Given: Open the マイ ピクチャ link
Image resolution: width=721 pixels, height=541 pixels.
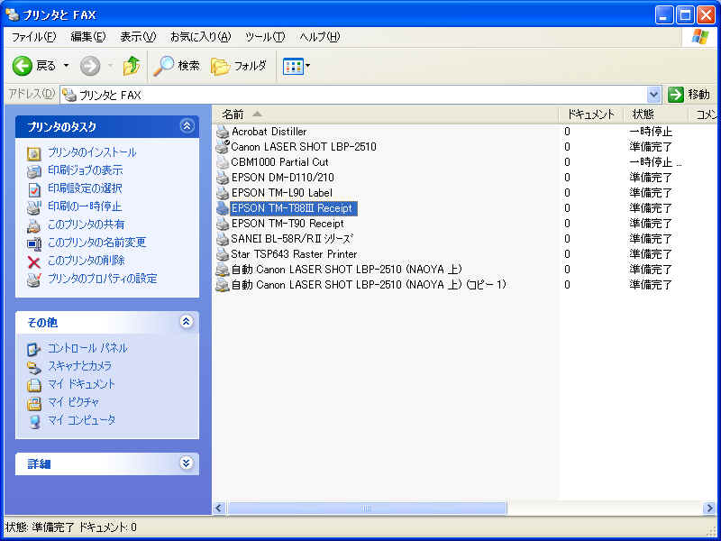Looking at the screenshot, I should (x=74, y=402).
